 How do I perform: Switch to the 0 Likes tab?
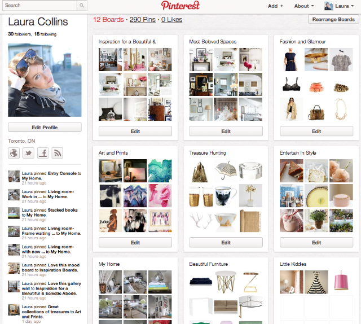[171, 20]
